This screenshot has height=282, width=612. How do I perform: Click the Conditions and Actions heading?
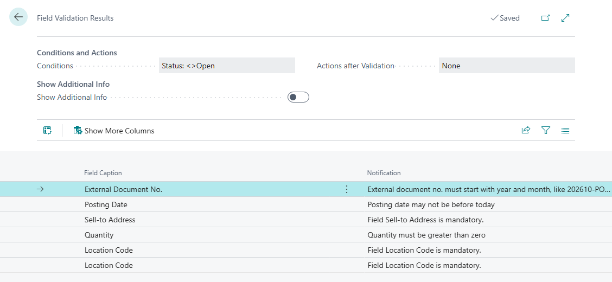coord(77,53)
